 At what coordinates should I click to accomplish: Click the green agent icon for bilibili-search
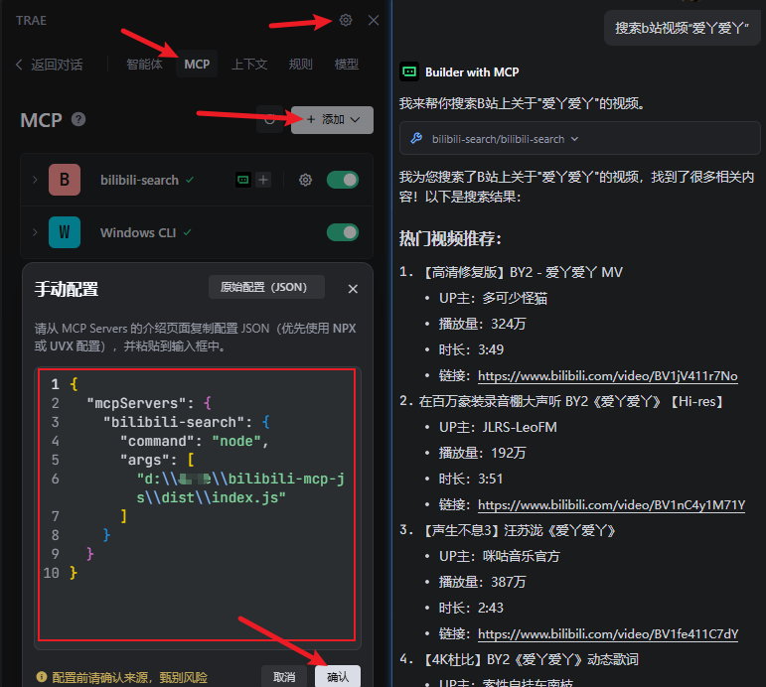243,180
